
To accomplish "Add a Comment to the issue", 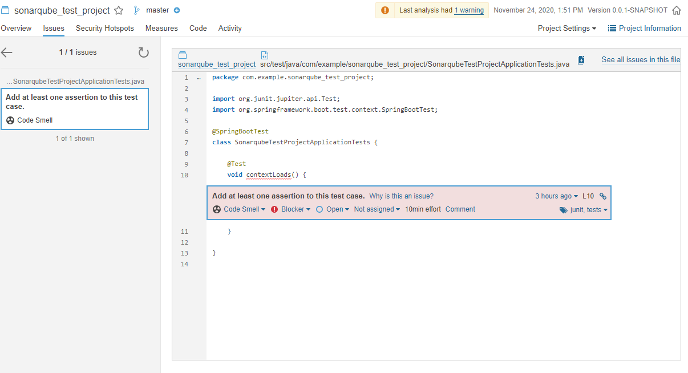I will tap(460, 209).
